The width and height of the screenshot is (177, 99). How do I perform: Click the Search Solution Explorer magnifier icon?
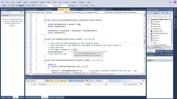(x=170, y=16)
